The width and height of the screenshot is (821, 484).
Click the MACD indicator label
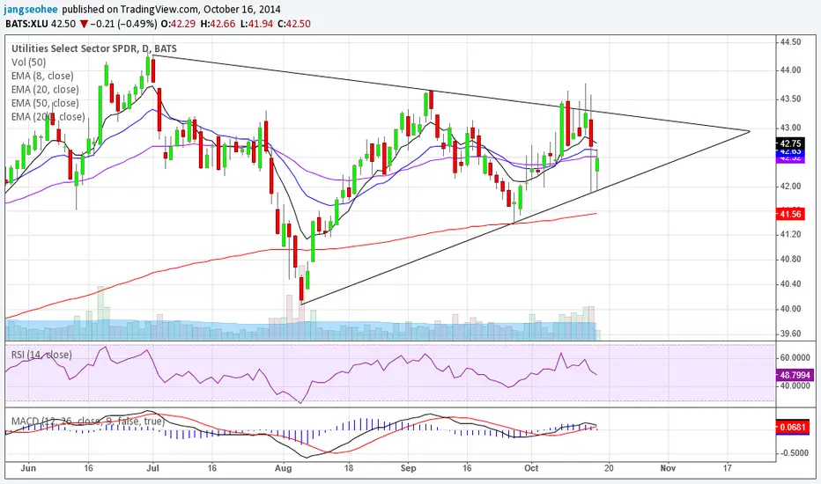pos(88,422)
